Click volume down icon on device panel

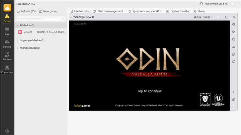click(x=234, y=32)
